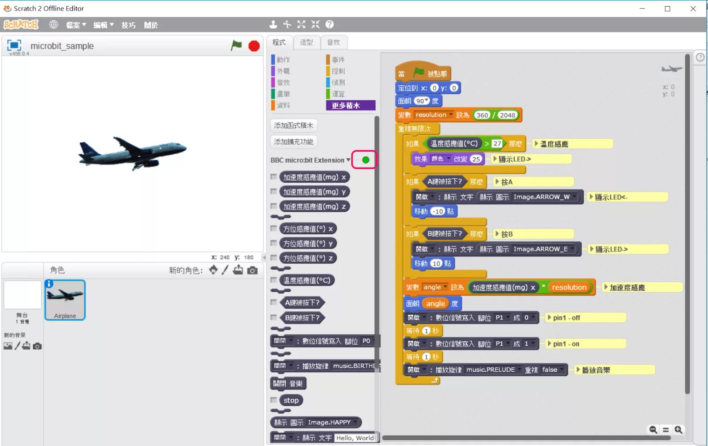Select the 畫筆 pen color category

[x=283, y=94]
